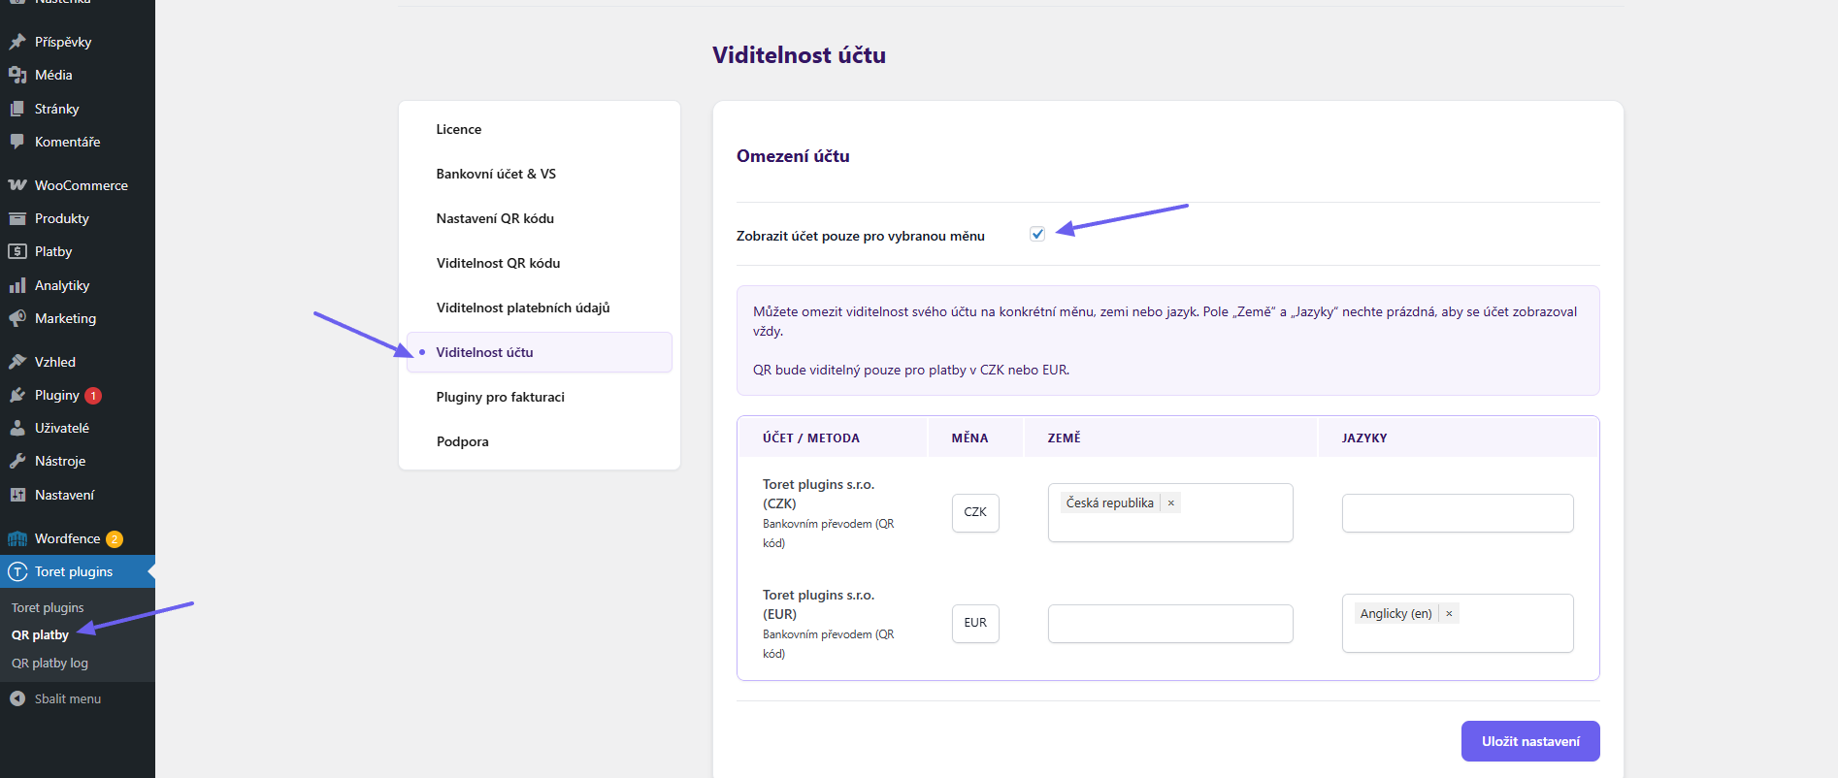Open the Viditelnost QR kódu settings tab

pyautogui.click(x=498, y=263)
